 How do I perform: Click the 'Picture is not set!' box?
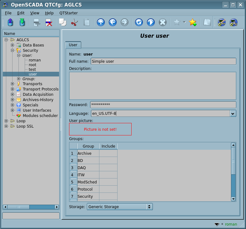[x=100, y=129]
